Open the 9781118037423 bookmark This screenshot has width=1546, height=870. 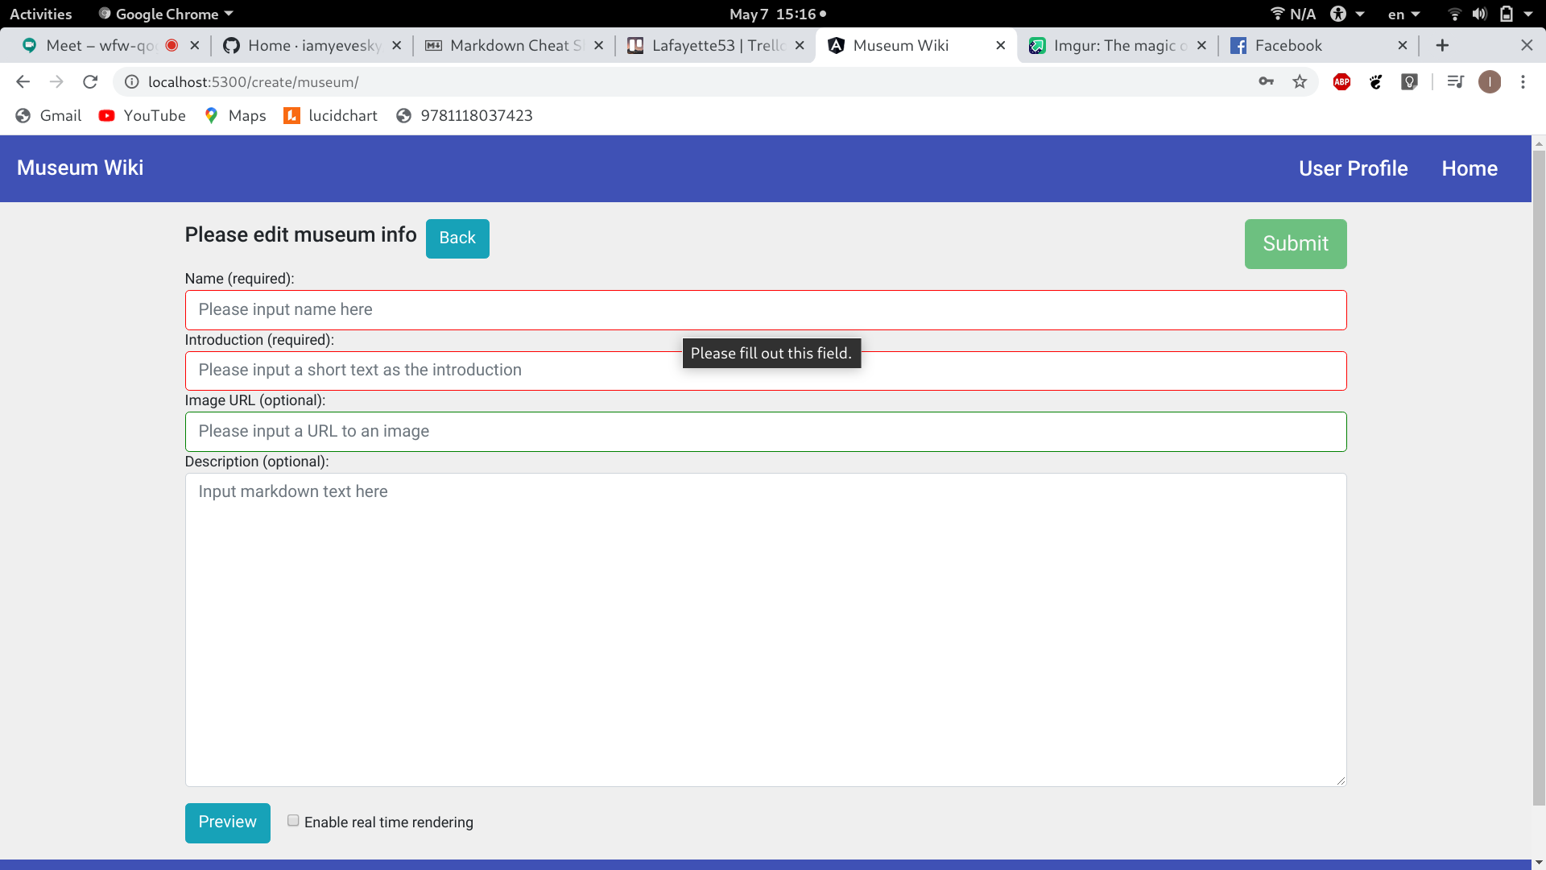(x=464, y=115)
